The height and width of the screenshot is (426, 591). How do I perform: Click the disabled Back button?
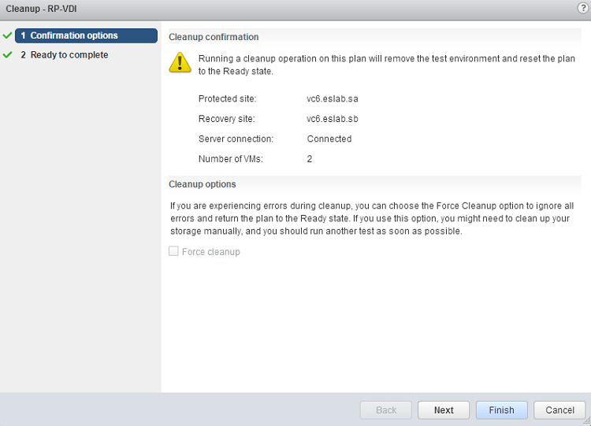coord(386,410)
